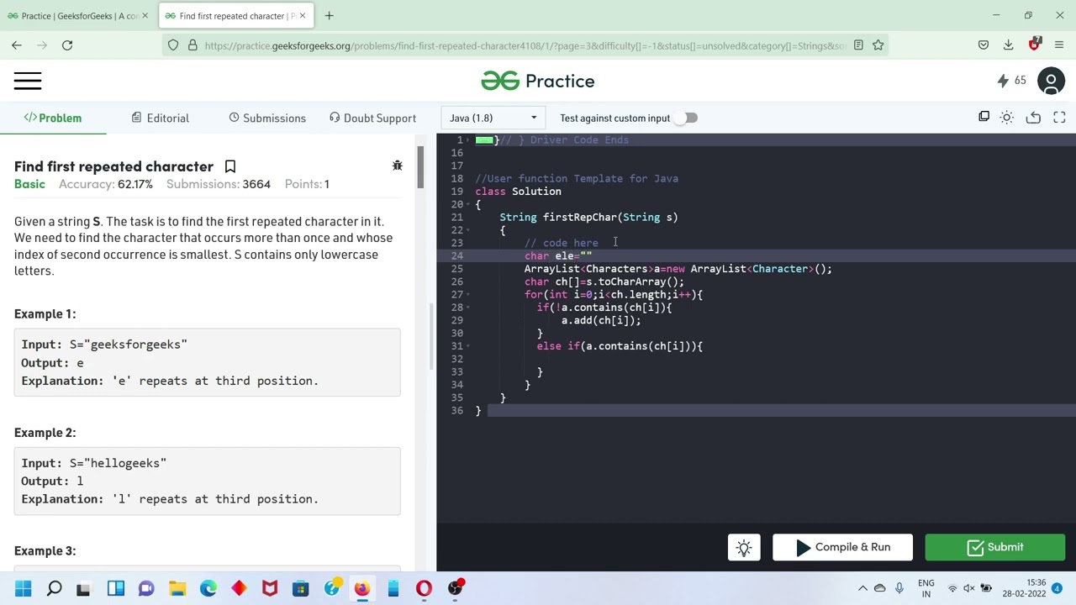Launch Microsoft Edge from the taskbar
Image resolution: width=1076 pixels, height=605 pixels.
(208, 588)
